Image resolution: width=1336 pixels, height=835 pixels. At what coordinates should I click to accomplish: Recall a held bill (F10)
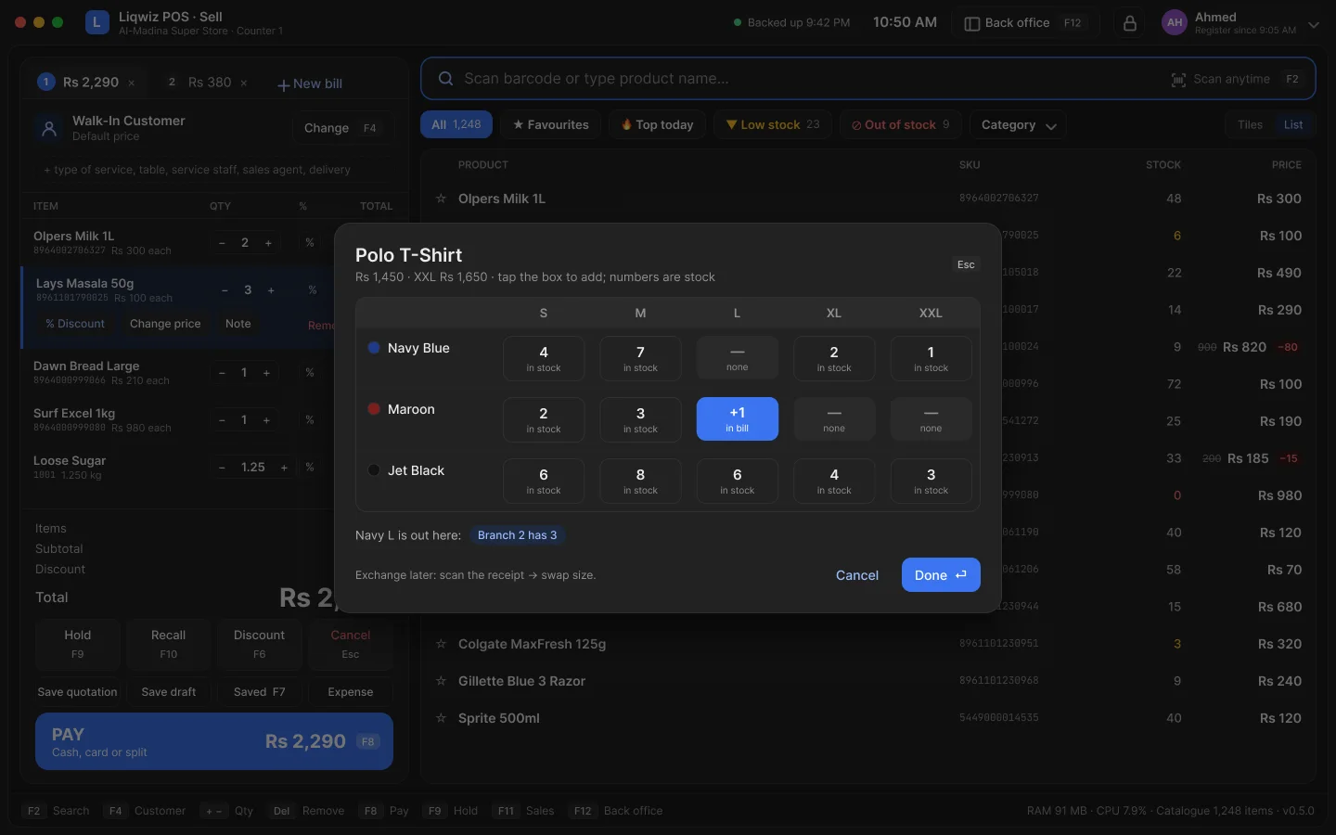click(x=168, y=644)
